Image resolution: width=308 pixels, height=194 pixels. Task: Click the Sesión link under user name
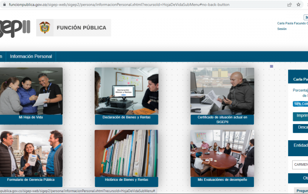pyautogui.click(x=282, y=29)
